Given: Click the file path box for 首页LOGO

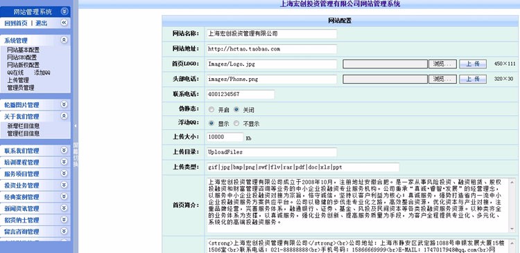Looking at the screenshot, I should tap(385, 64).
